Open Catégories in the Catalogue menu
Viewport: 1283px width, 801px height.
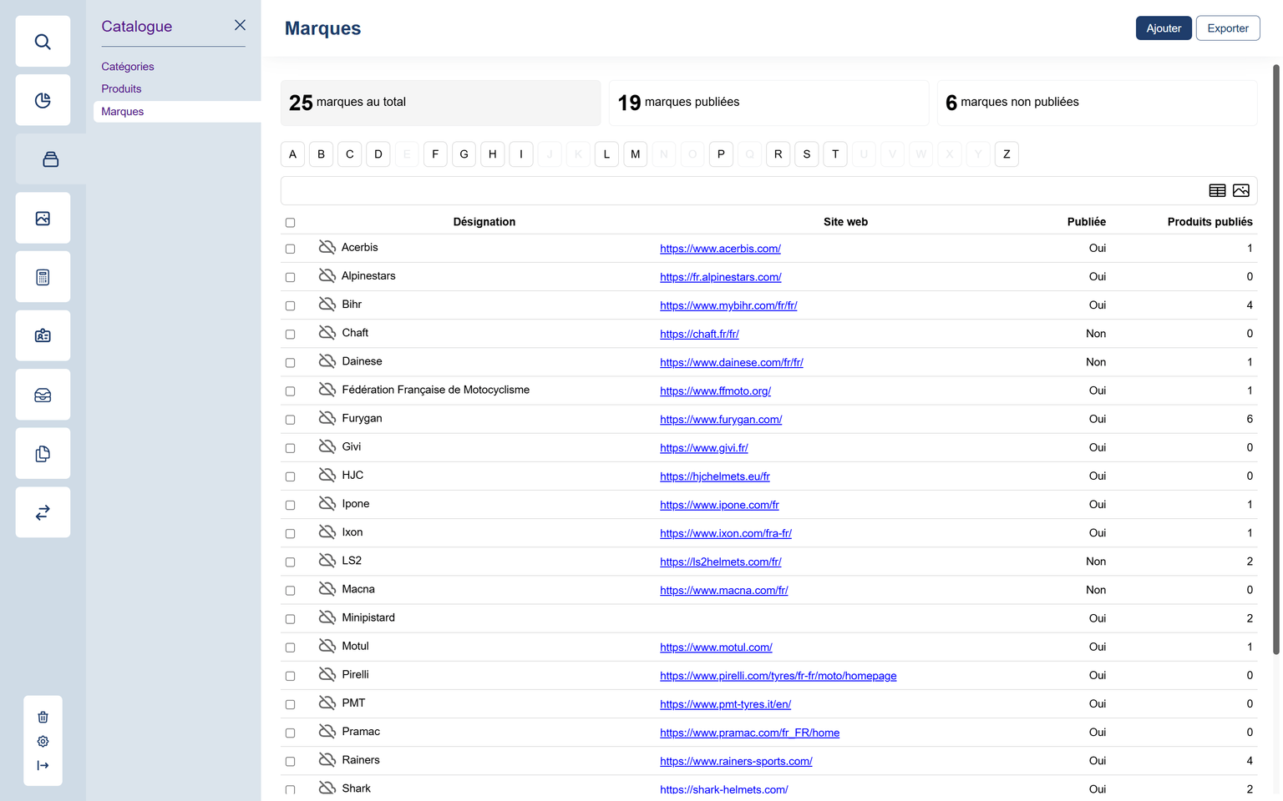pos(128,67)
